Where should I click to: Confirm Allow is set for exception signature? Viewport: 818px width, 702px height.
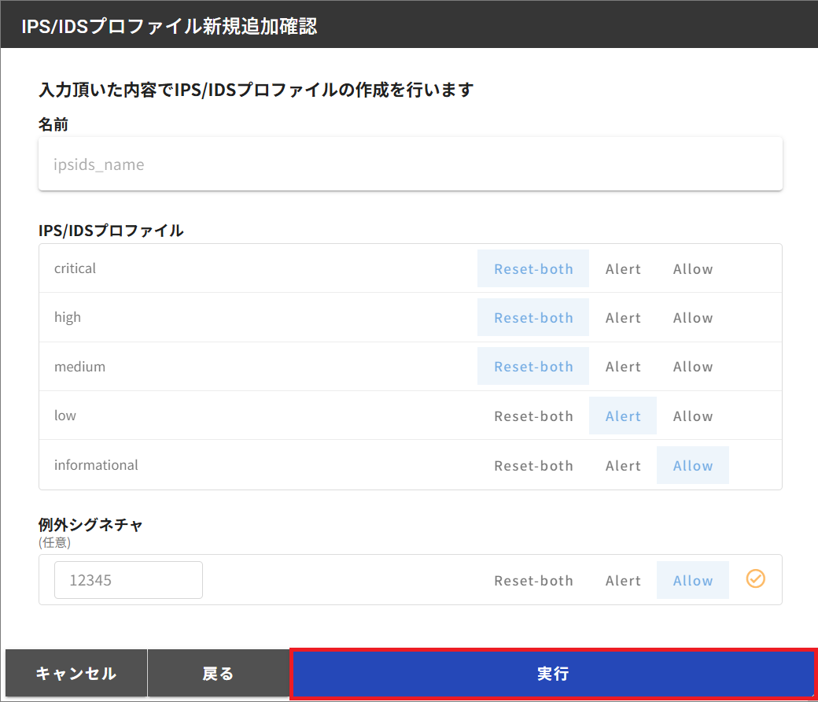pos(692,580)
